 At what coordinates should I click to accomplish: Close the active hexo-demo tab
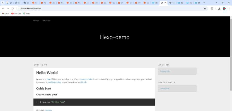click(165, 3)
